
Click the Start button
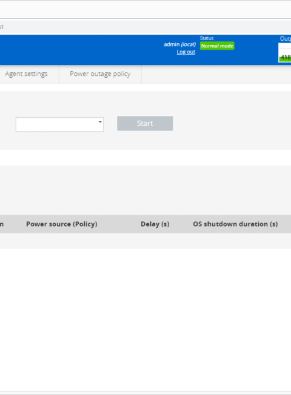click(x=145, y=123)
